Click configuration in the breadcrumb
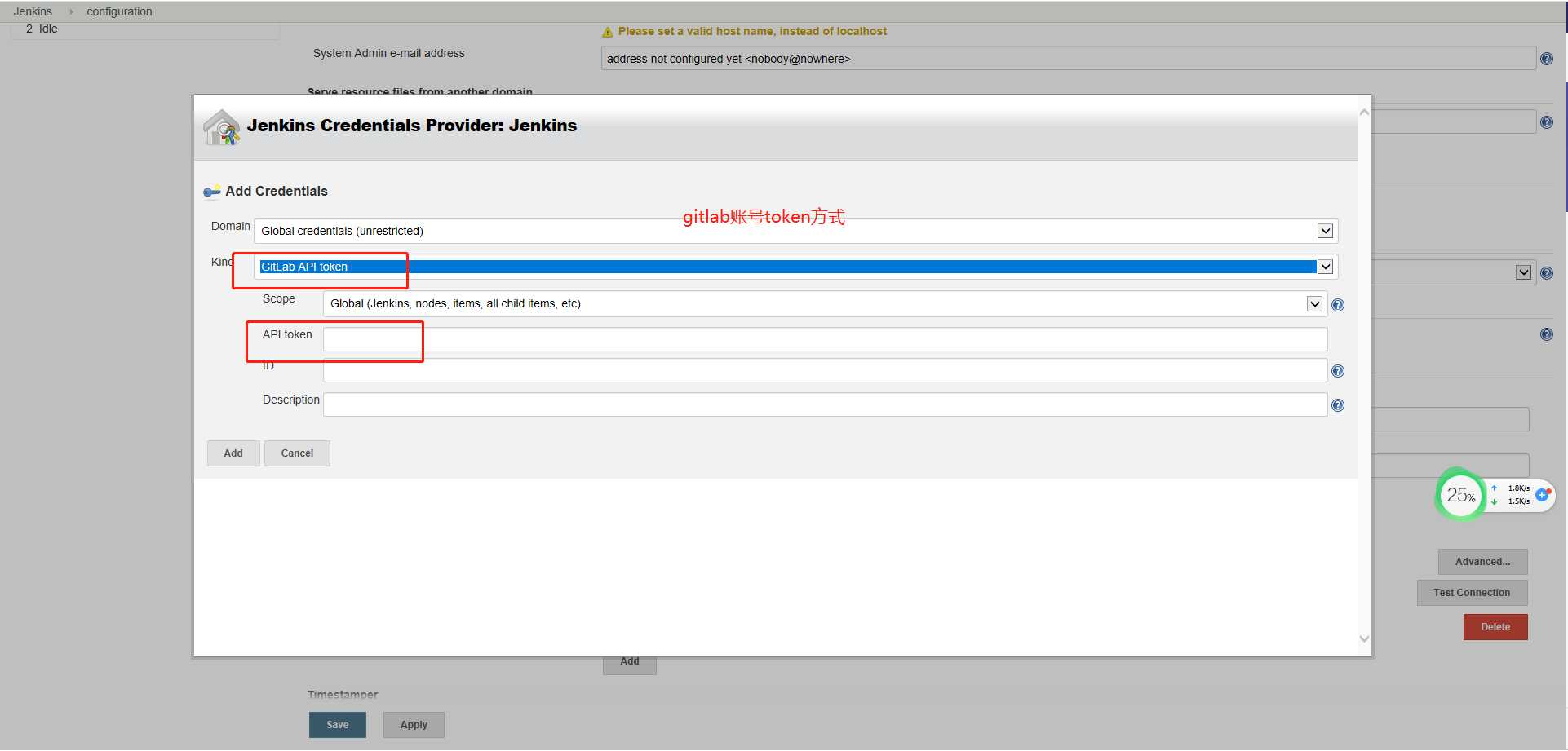Image resolution: width=1568 pixels, height=751 pixels. click(119, 11)
